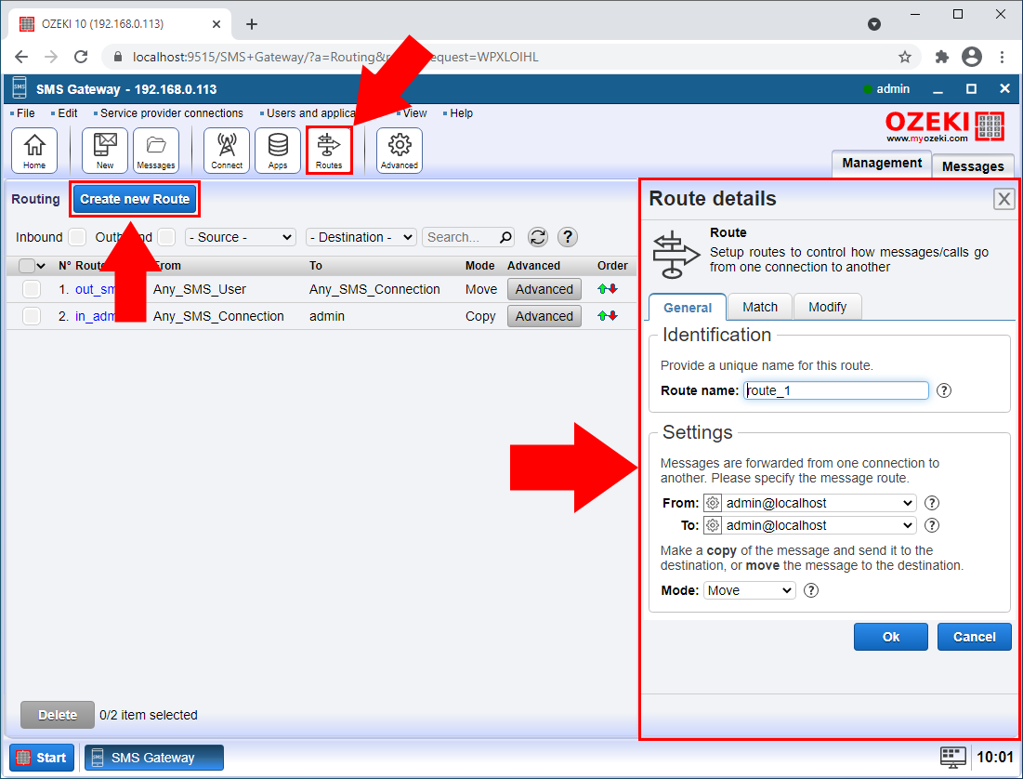Open browser three-dot menu
Viewport: 1023px width, 779px height.
pyautogui.click(x=1003, y=57)
